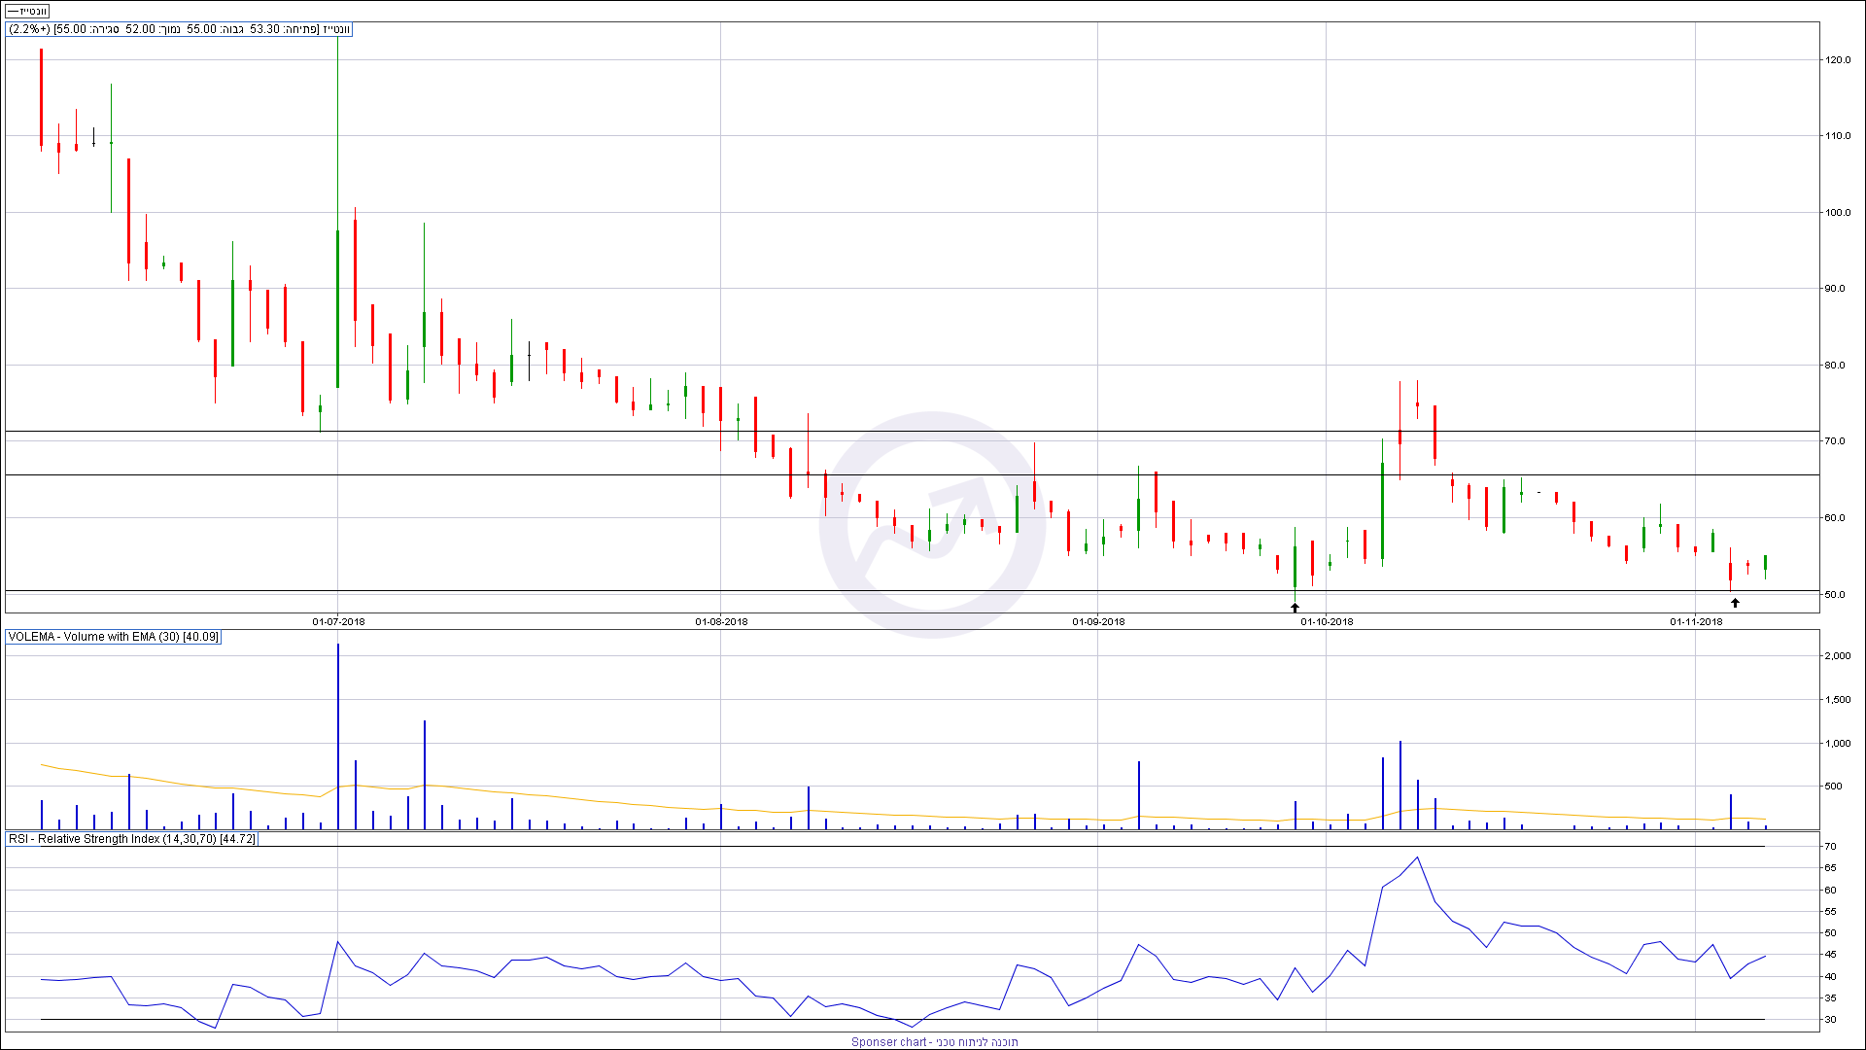
Task: Click the 01-10-2018 date axis label
Action: pyautogui.click(x=1327, y=621)
